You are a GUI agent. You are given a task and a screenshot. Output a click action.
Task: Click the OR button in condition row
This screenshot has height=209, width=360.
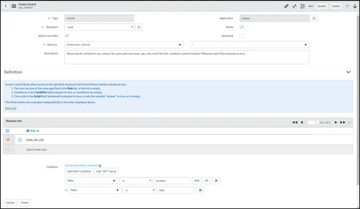[206, 181]
